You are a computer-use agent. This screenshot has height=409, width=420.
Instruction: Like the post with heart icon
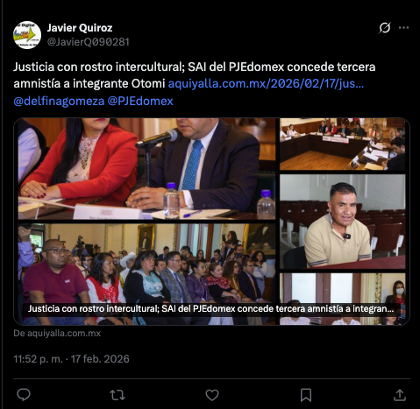point(212,395)
